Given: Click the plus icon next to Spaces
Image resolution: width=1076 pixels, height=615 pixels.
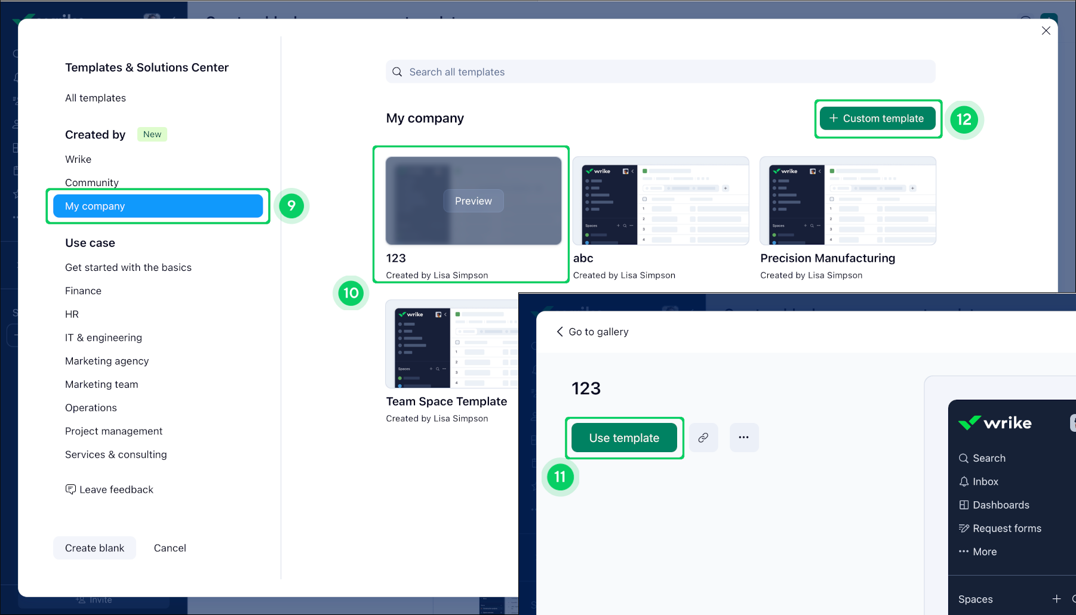Looking at the screenshot, I should point(1056,599).
